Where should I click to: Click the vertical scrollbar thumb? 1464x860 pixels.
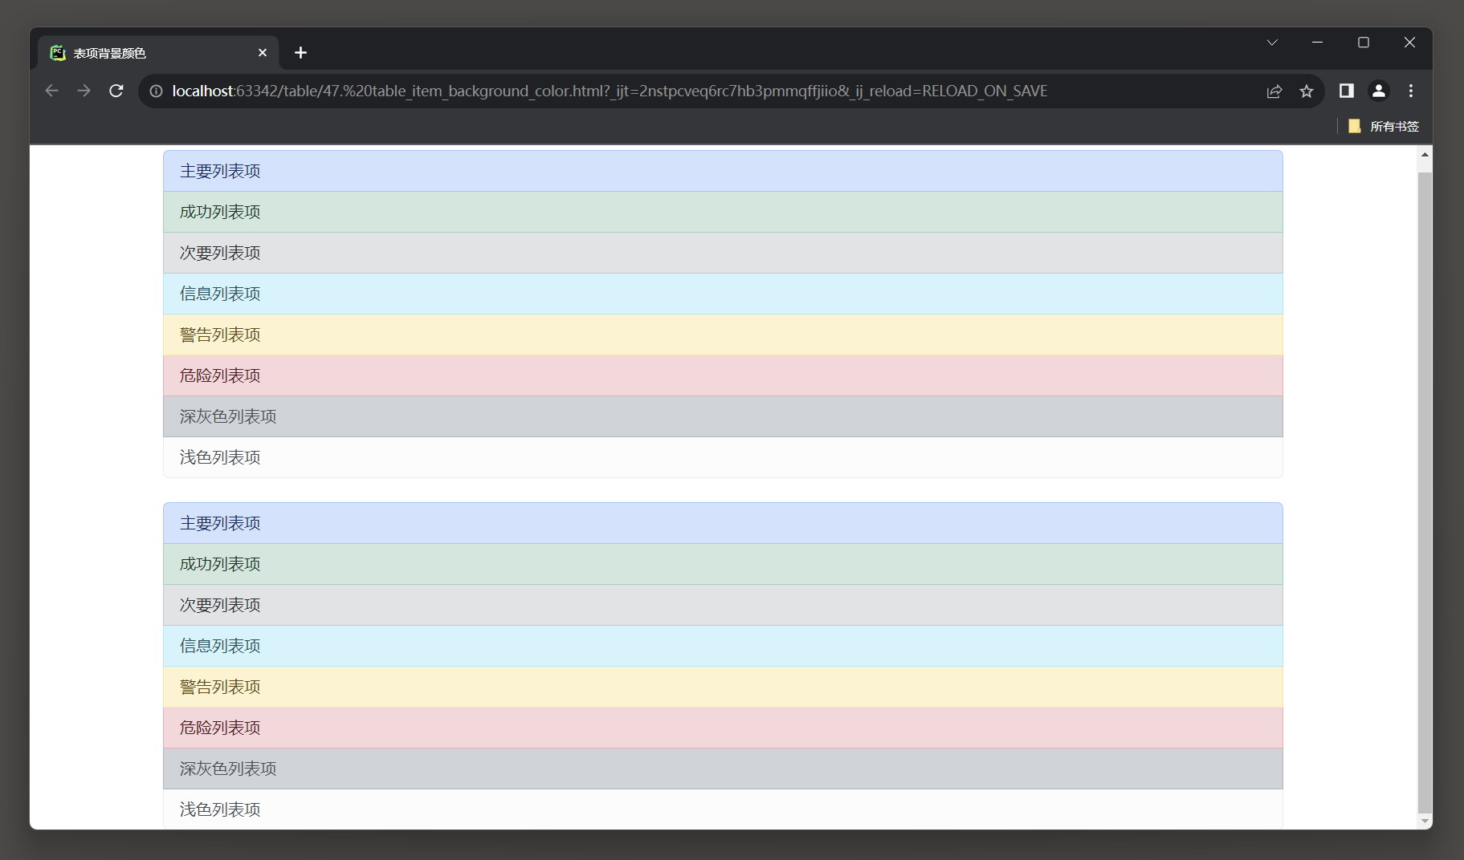[1425, 493]
